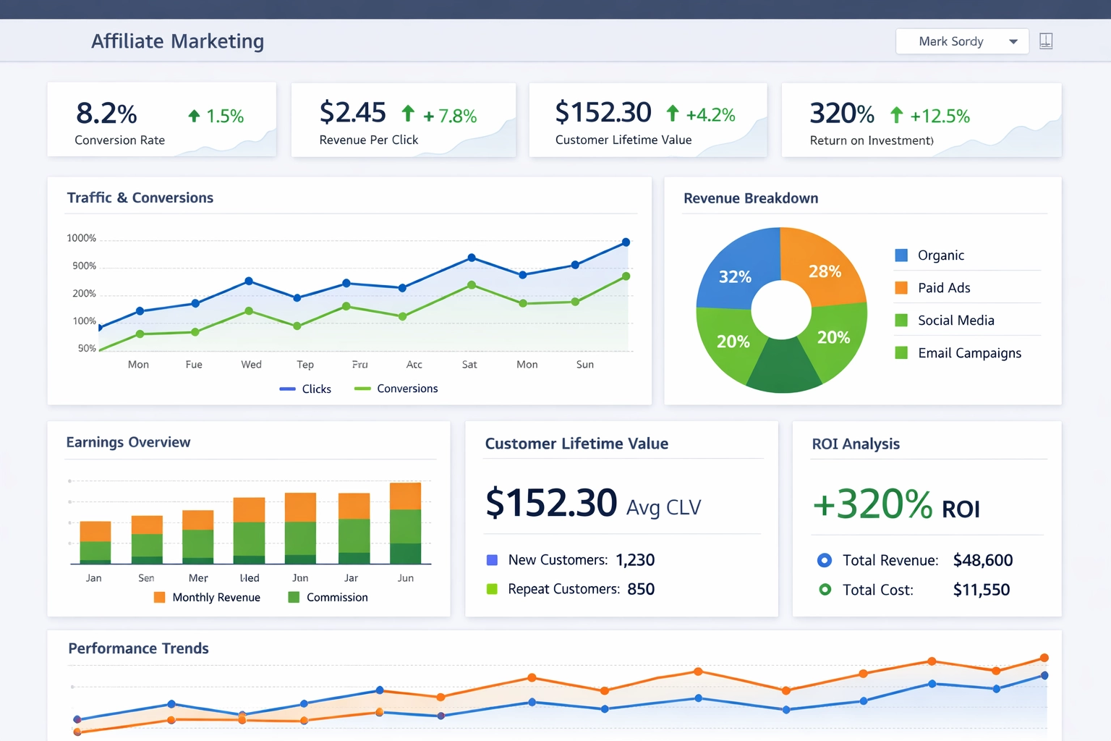Screen dimensions: 1111x741
Task: Click the Total Revenue circle icon
Action: (825, 560)
